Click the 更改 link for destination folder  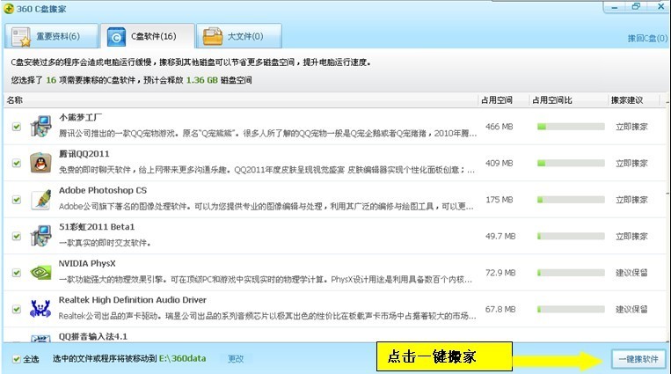coord(236,359)
